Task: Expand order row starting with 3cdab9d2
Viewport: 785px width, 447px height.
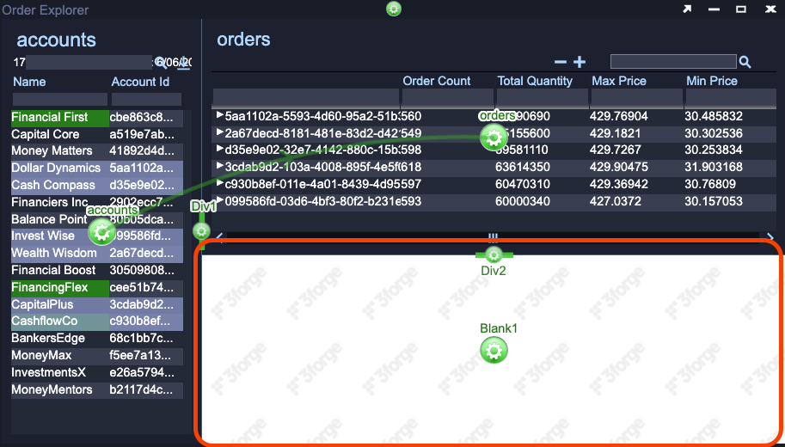Action: point(220,167)
